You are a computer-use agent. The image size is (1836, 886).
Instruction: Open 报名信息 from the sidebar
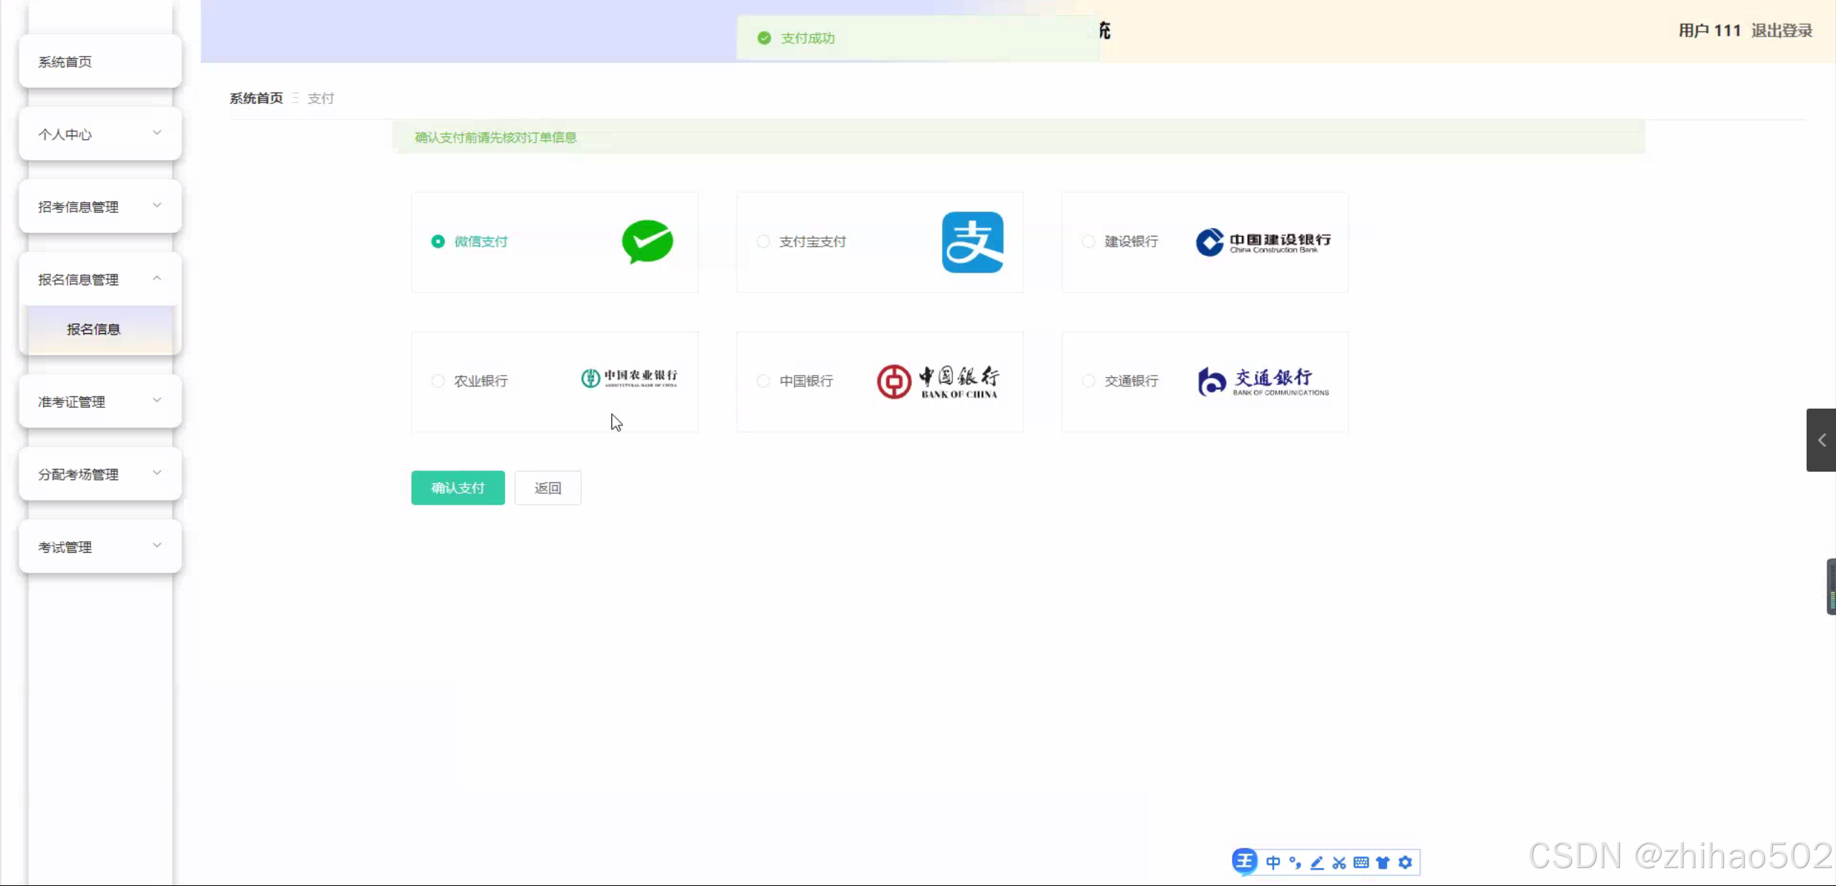[94, 330]
